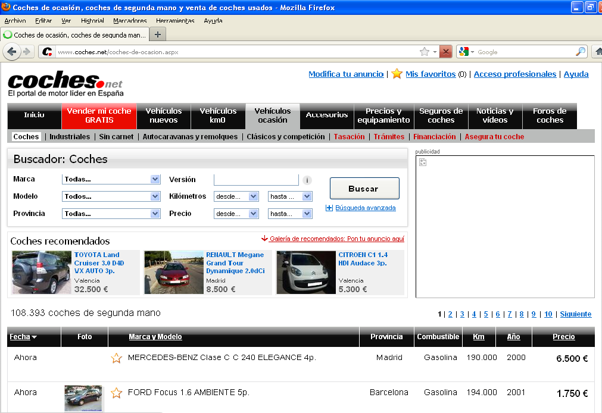Open a new tab with the plus button
The height and width of the screenshot is (413, 602).
point(157,35)
